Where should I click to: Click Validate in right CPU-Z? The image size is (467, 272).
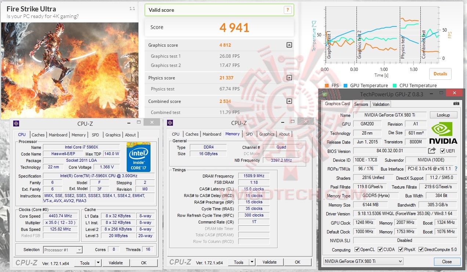pos(269,262)
